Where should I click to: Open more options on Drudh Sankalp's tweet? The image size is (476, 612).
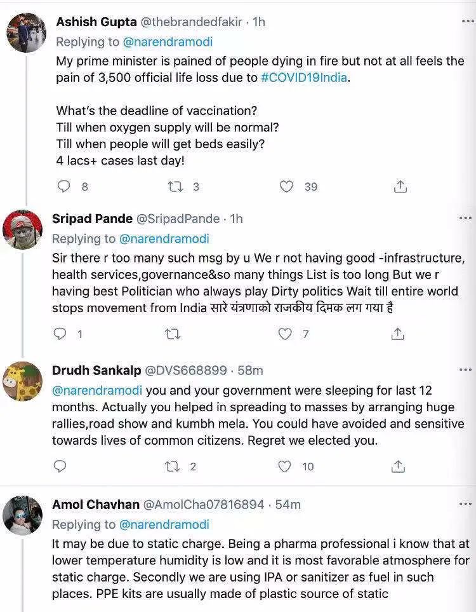coord(465,369)
